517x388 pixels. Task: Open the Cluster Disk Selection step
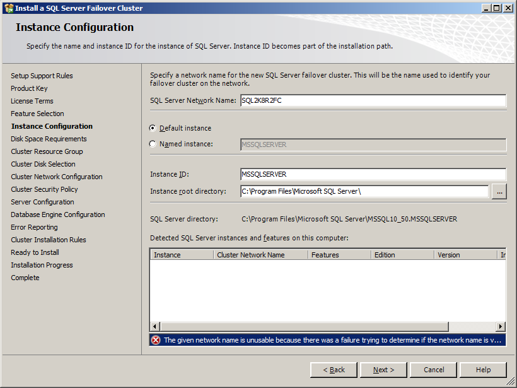click(x=44, y=164)
